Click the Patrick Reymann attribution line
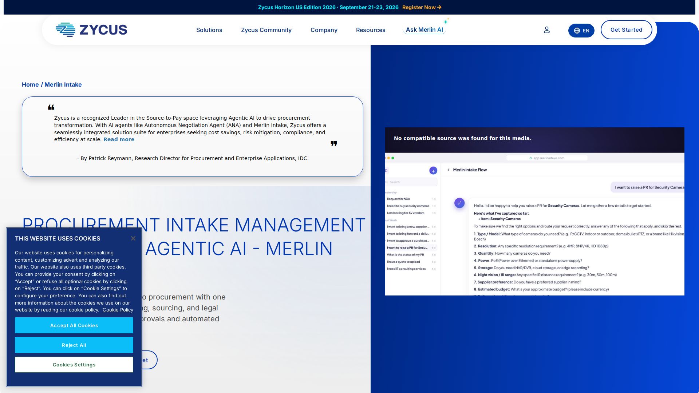The width and height of the screenshot is (699, 393). [193, 158]
